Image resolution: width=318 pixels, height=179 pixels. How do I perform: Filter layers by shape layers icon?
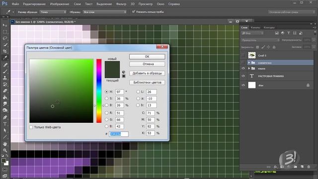point(295,33)
